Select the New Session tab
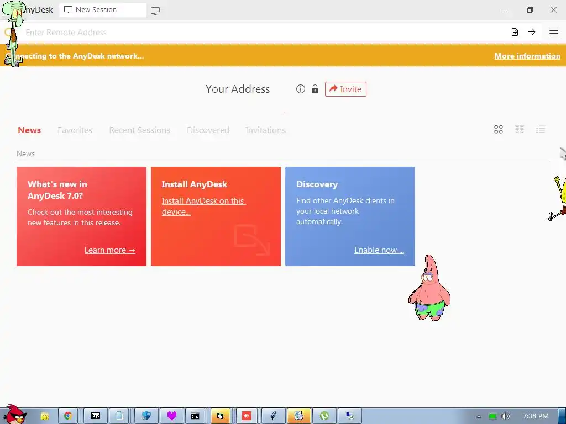 (x=103, y=10)
